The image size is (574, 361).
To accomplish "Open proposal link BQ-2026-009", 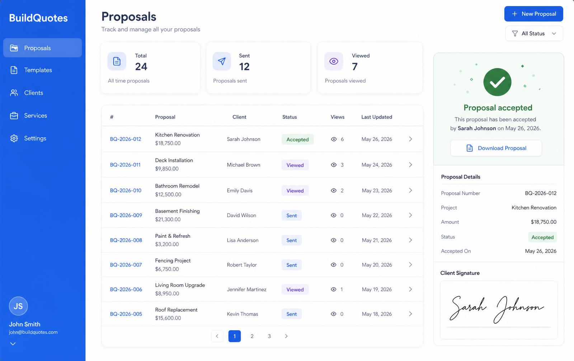I will 126,215.
